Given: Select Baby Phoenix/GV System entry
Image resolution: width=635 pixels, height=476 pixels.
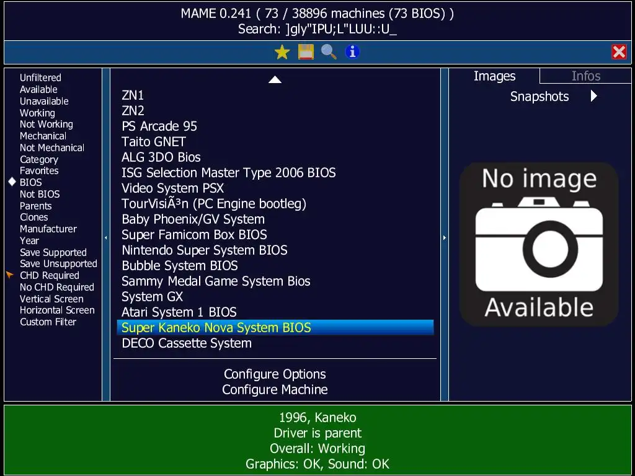Looking at the screenshot, I should tap(275, 219).
